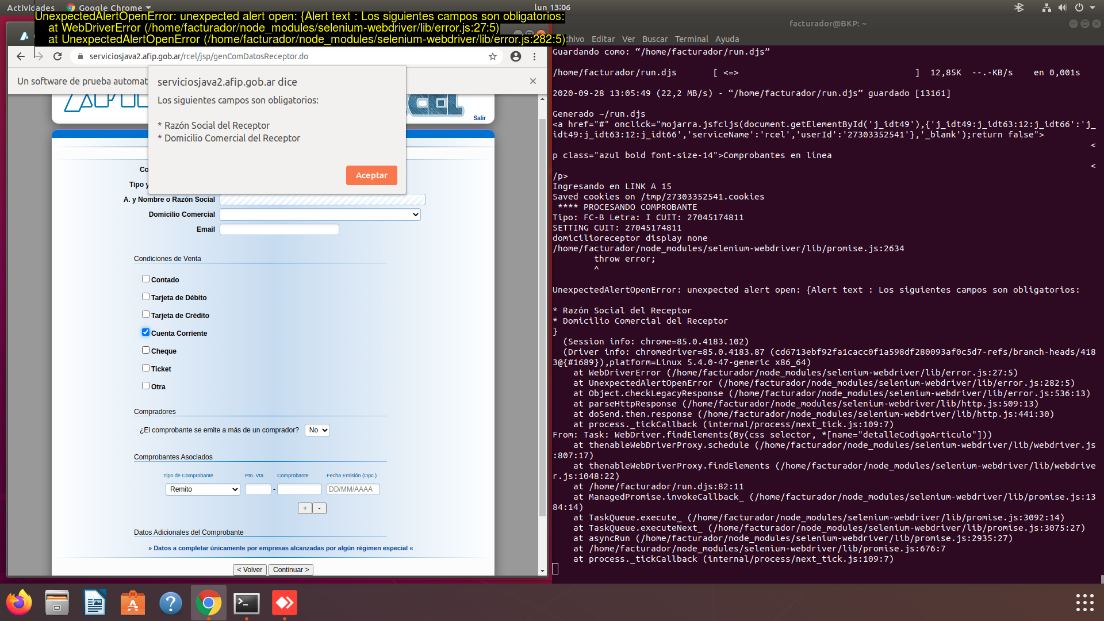The height and width of the screenshot is (621, 1104).
Task: Open the Domicilio Comercial dropdown
Action: click(x=320, y=214)
